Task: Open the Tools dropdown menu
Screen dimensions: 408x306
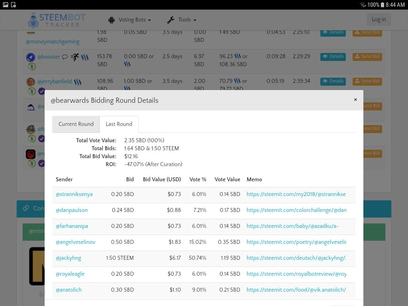Action: click(182, 20)
